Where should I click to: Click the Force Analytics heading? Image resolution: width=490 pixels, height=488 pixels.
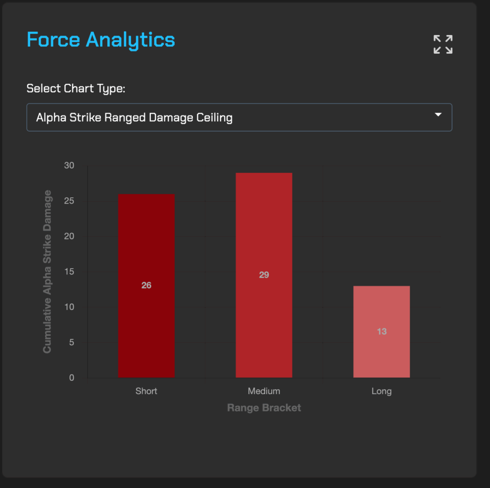(100, 40)
